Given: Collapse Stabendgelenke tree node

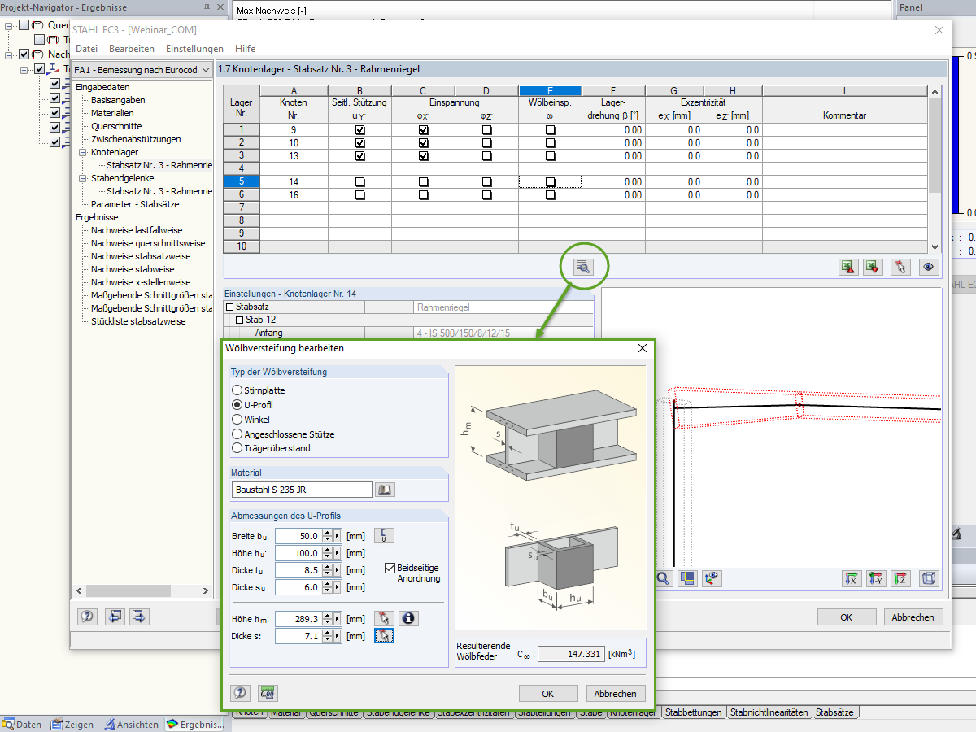Looking at the screenshot, I should pos(83,178).
